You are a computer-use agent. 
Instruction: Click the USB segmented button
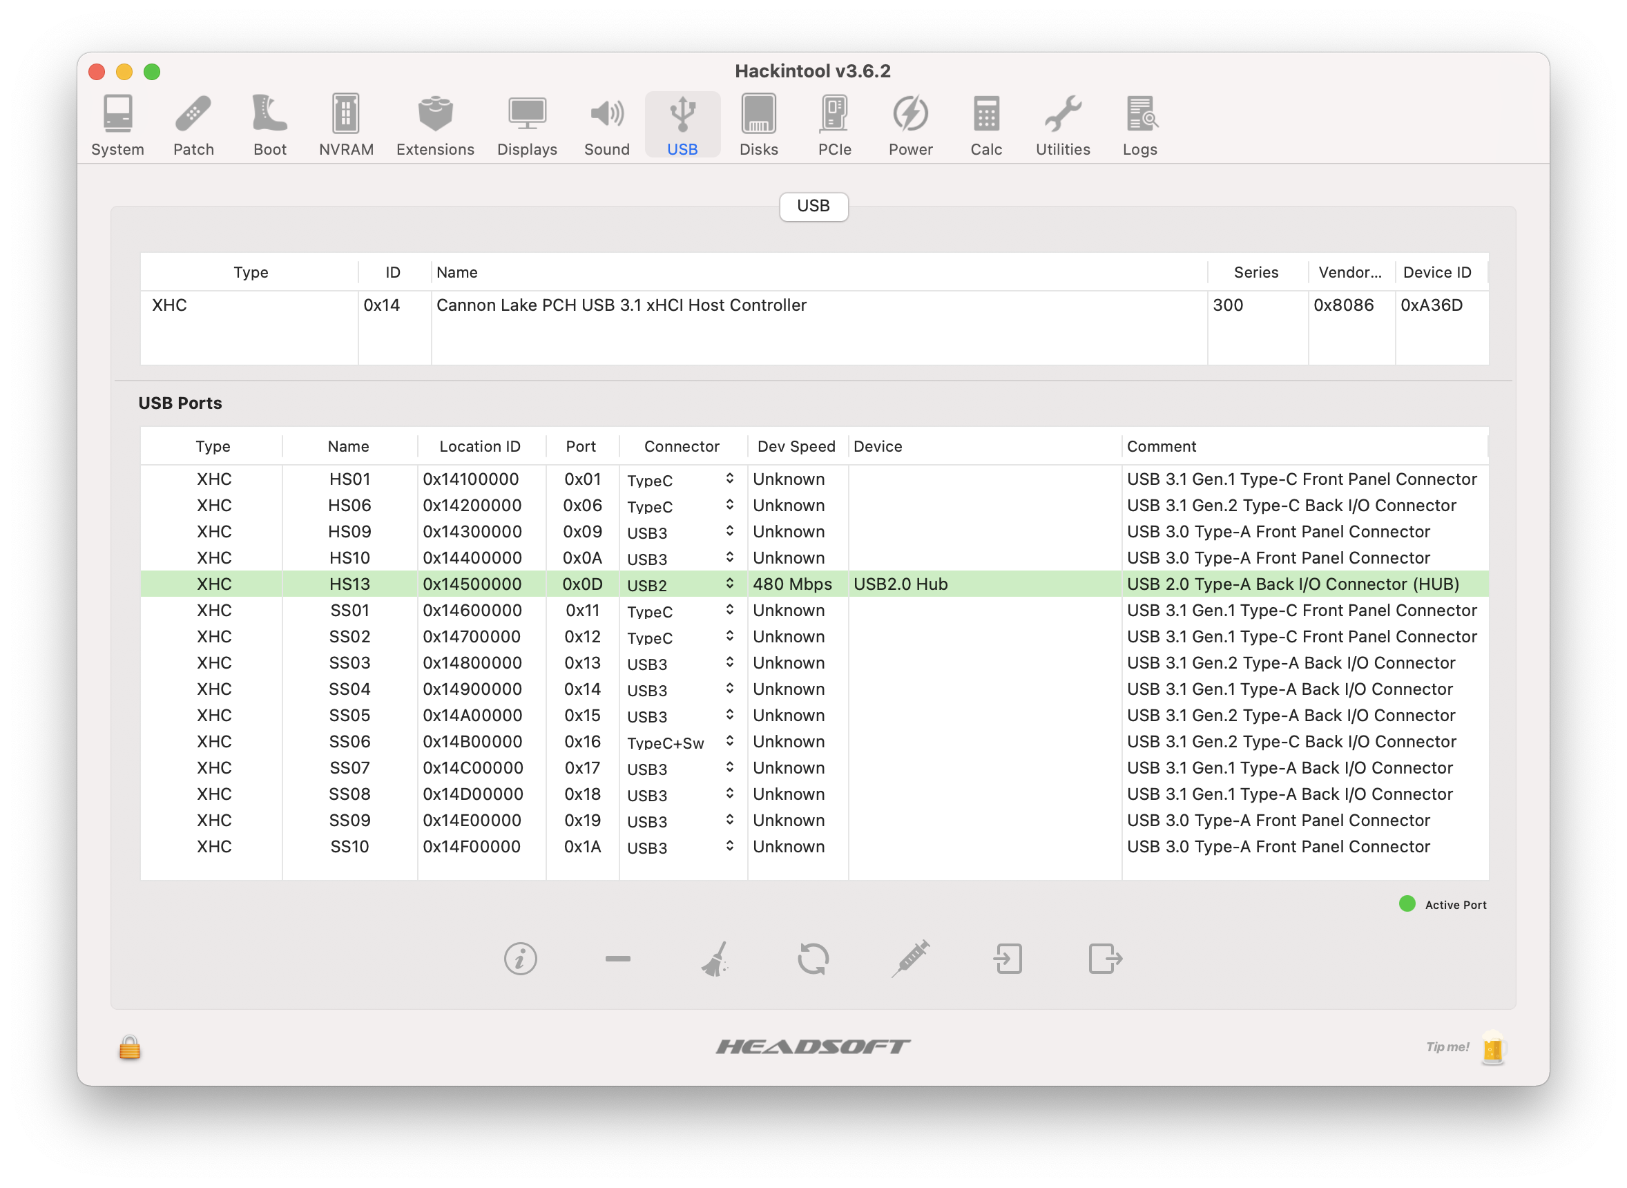click(x=813, y=207)
